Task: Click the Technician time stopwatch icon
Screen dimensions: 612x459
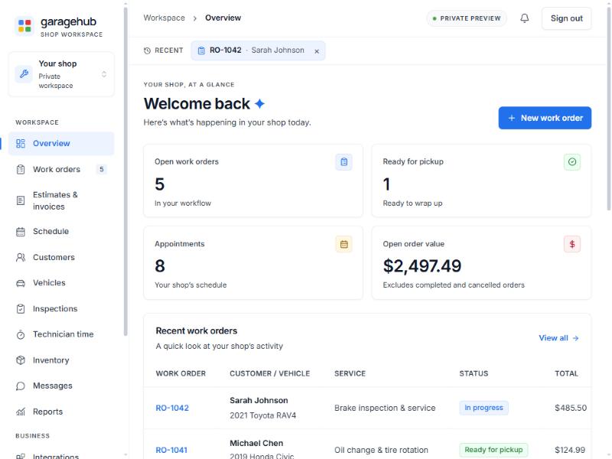Action: click(21, 334)
